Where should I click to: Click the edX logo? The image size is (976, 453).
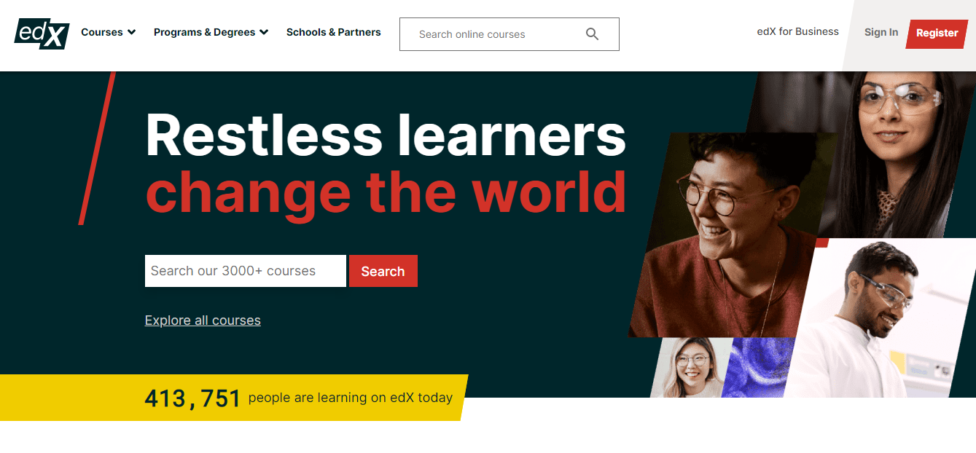click(42, 34)
